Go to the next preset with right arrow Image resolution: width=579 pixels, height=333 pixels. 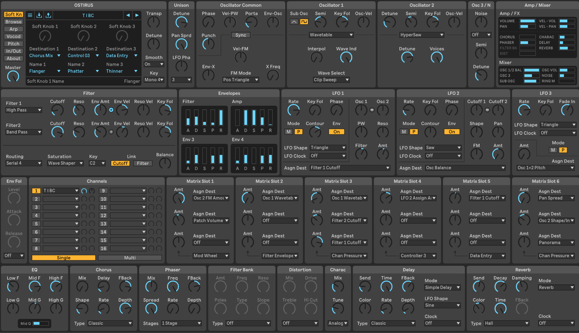(137, 15)
